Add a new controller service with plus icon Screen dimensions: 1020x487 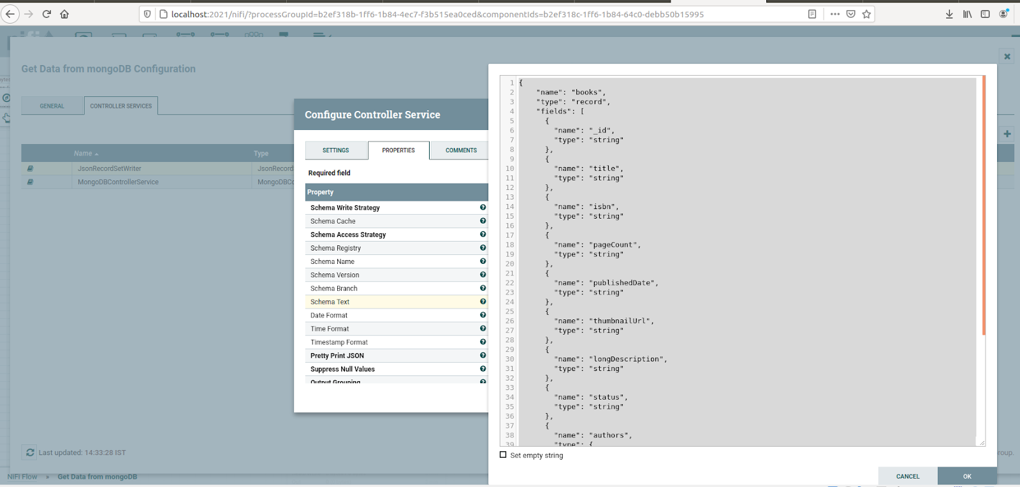click(1007, 134)
